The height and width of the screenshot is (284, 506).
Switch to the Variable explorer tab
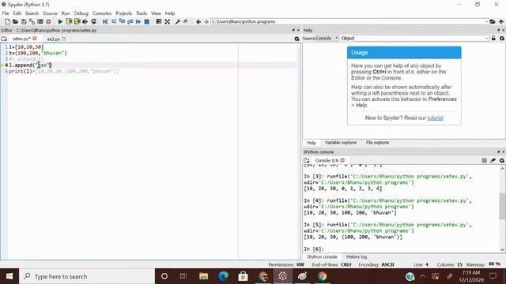(x=341, y=143)
